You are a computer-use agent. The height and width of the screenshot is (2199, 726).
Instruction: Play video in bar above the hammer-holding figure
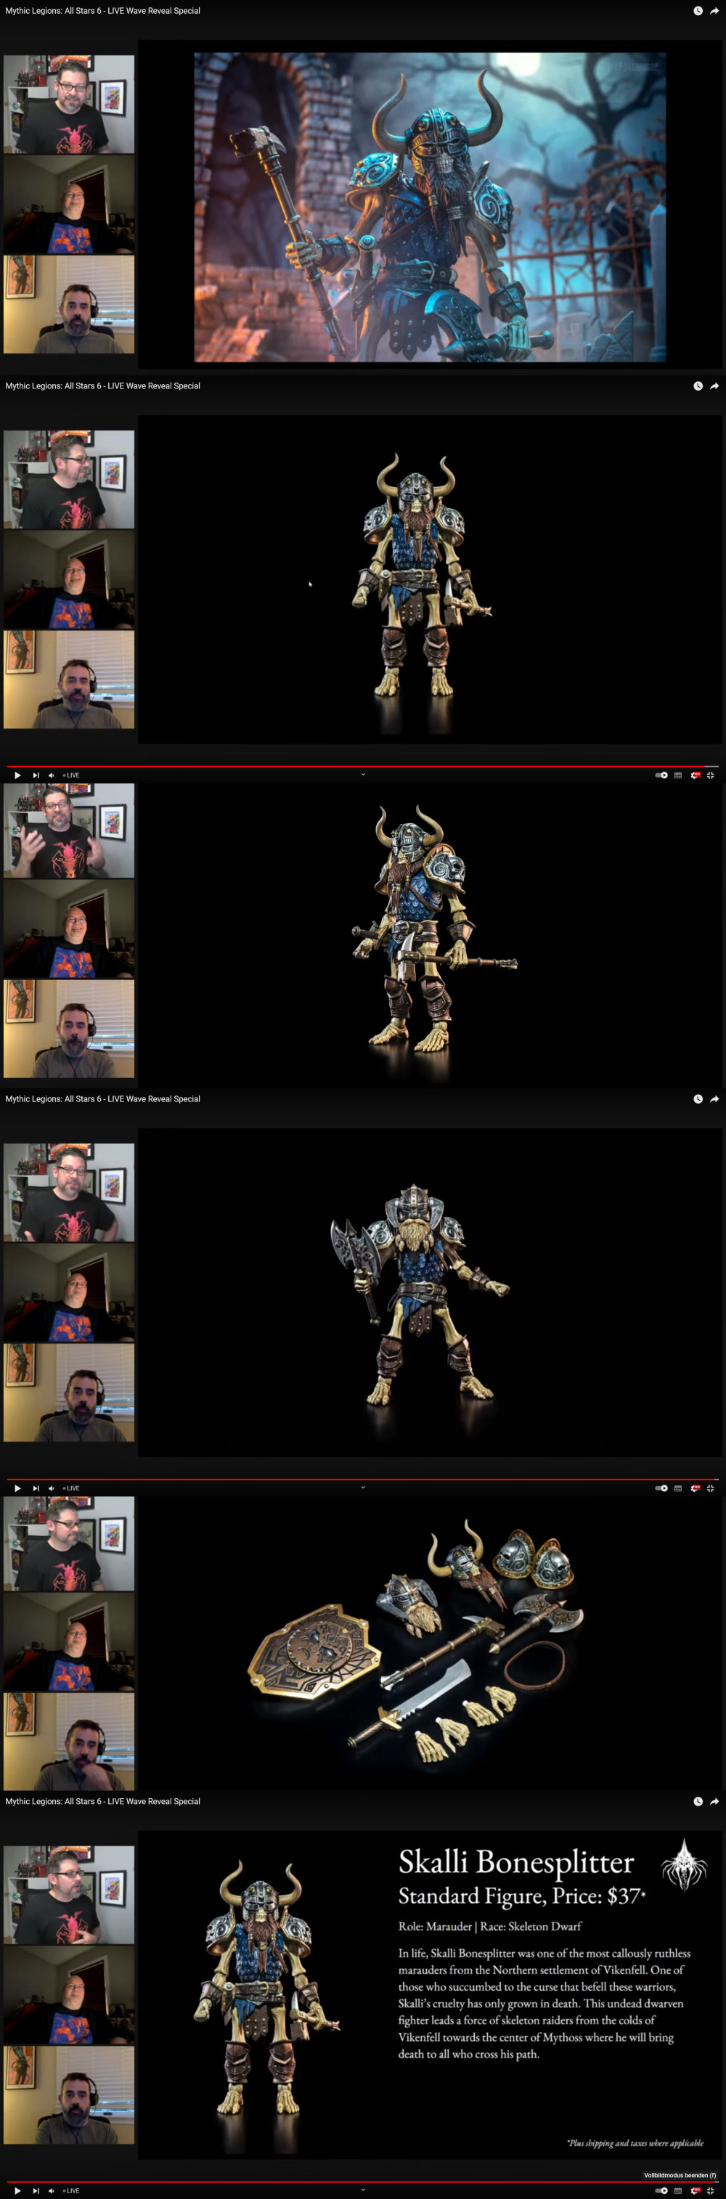pos(17,775)
